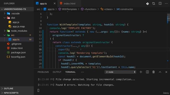The height and width of the screenshot is (95, 170).
Task: Click the EXPLORER sidebar title
Action: 9,3
